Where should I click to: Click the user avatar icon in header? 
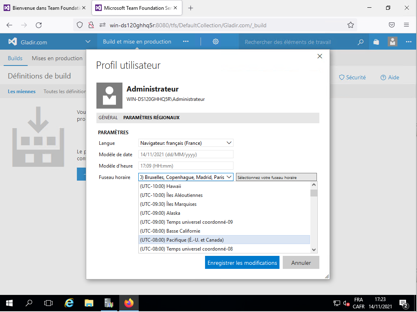pos(393,42)
